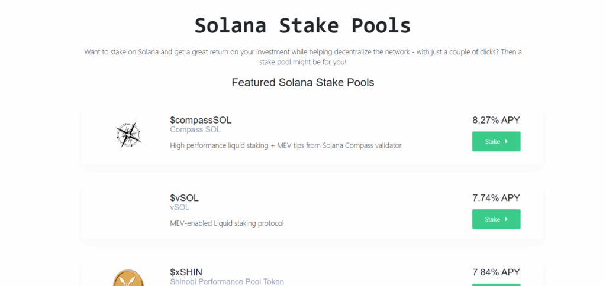This screenshot has width=606, height=286.
Task: Follow the Compass SOL subtitle link
Action: 195,129
